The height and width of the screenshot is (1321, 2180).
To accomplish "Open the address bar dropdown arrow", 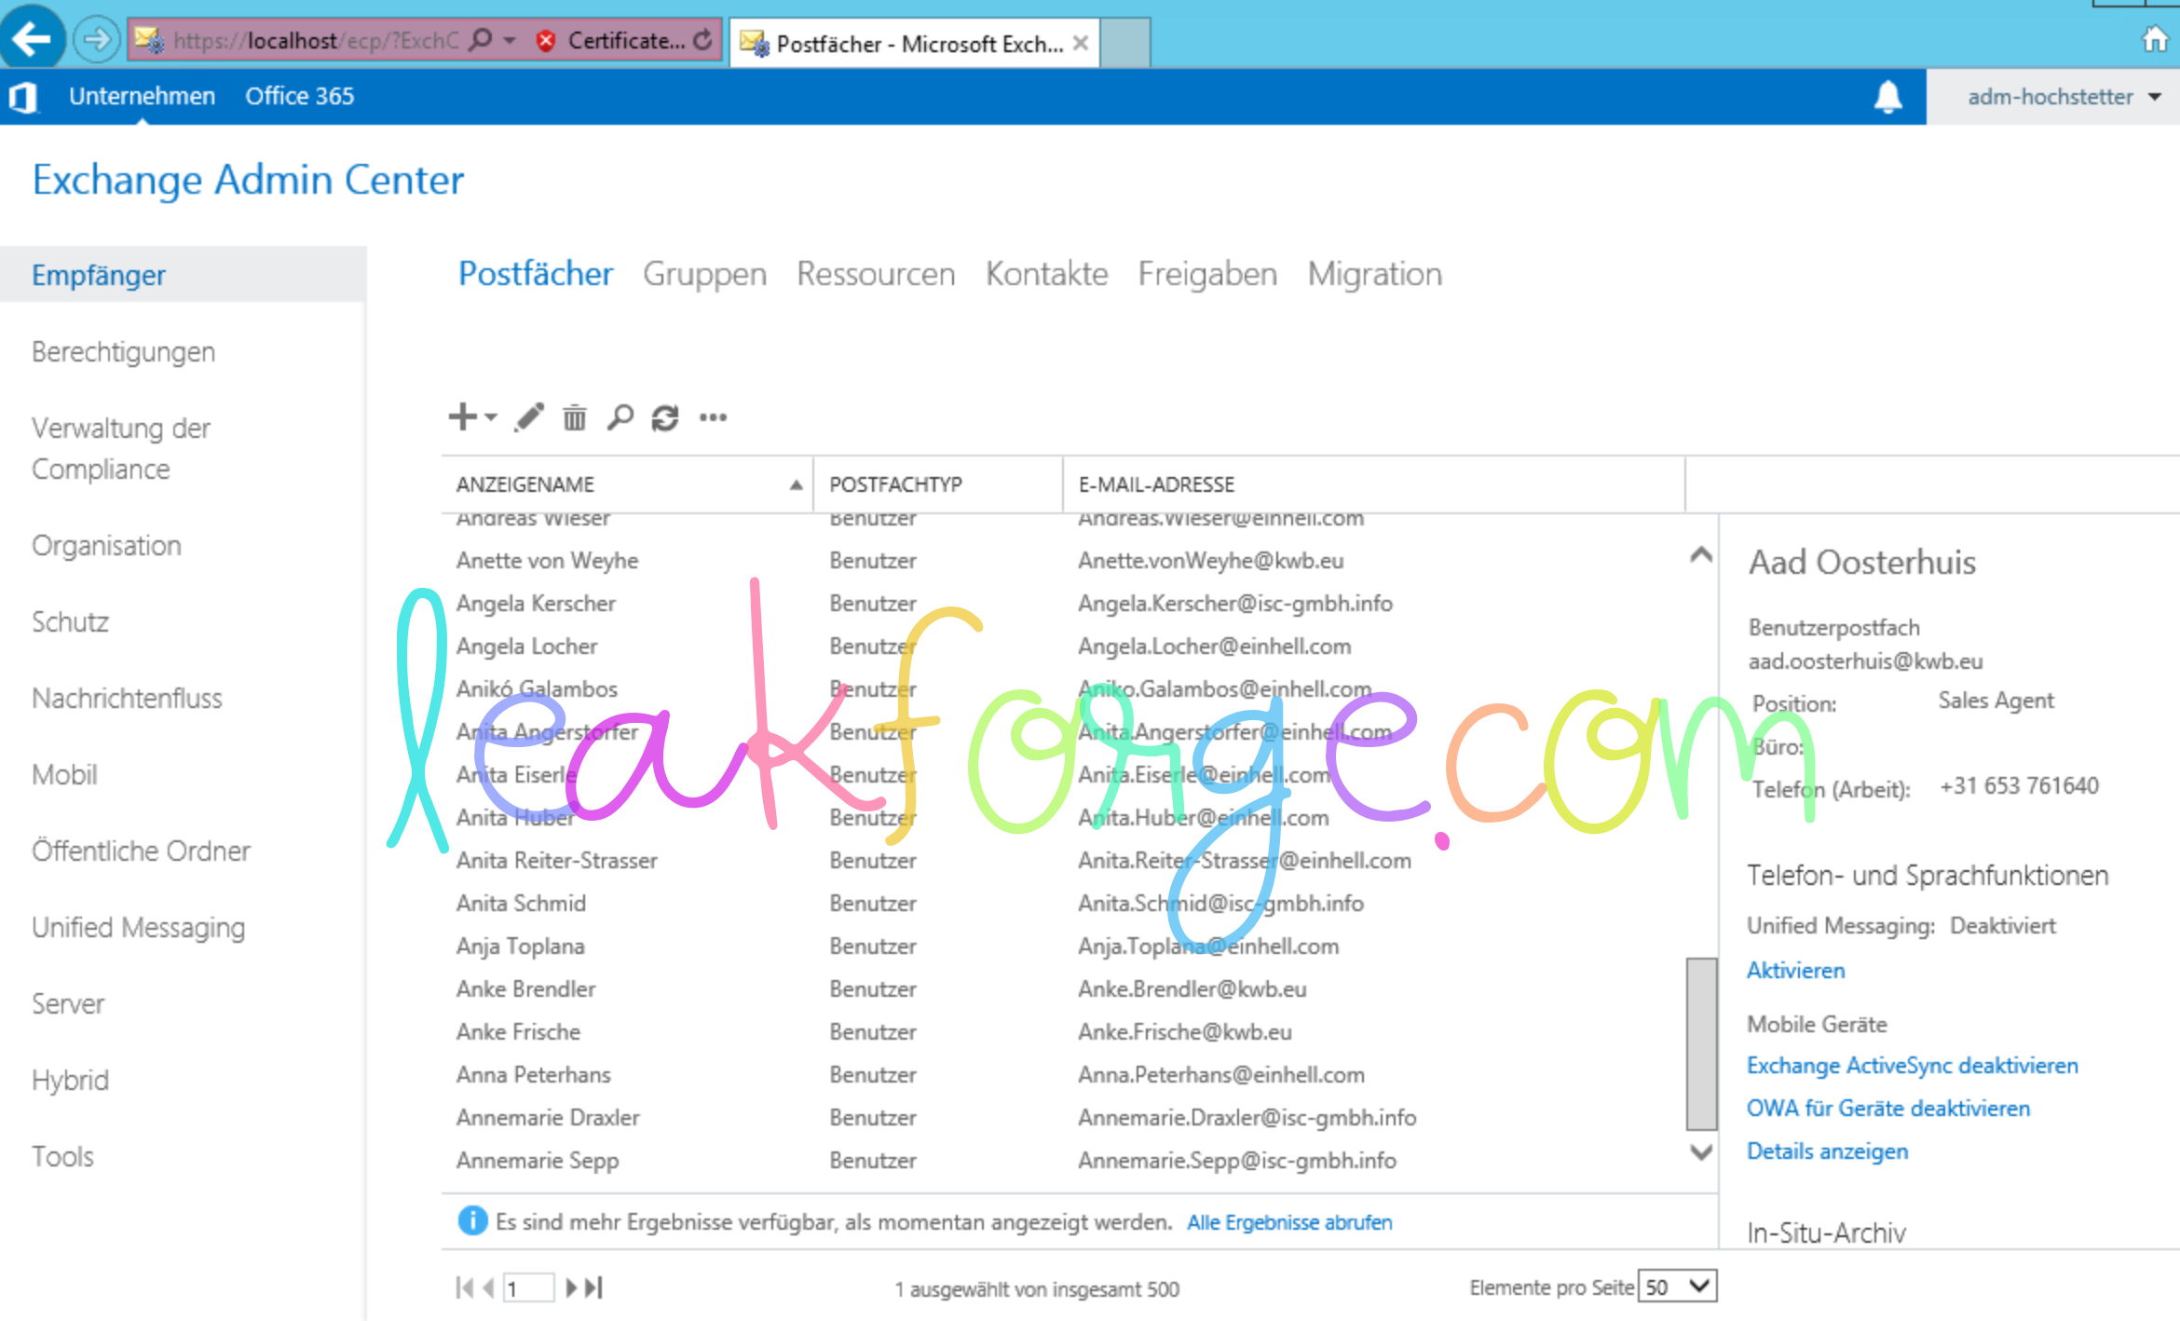I will click(510, 40).
